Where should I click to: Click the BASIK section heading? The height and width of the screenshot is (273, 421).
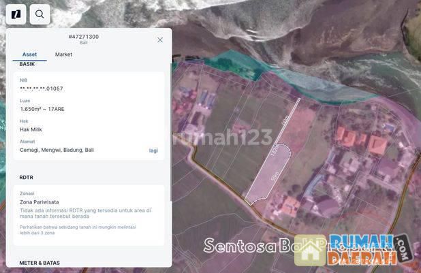pos(27,64)
